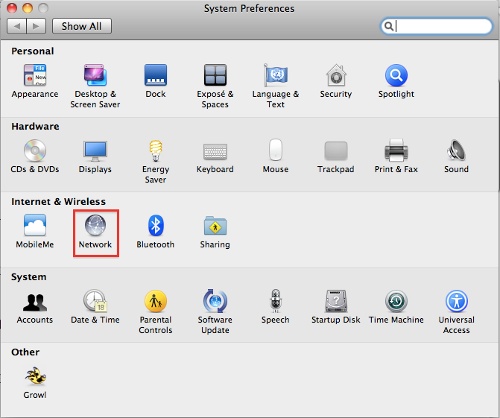Click the Energy Saver light bulb icon
Image resolution: width=500 pixels, height=418 pixels.
pyautogui.click(x=156, y=151)
